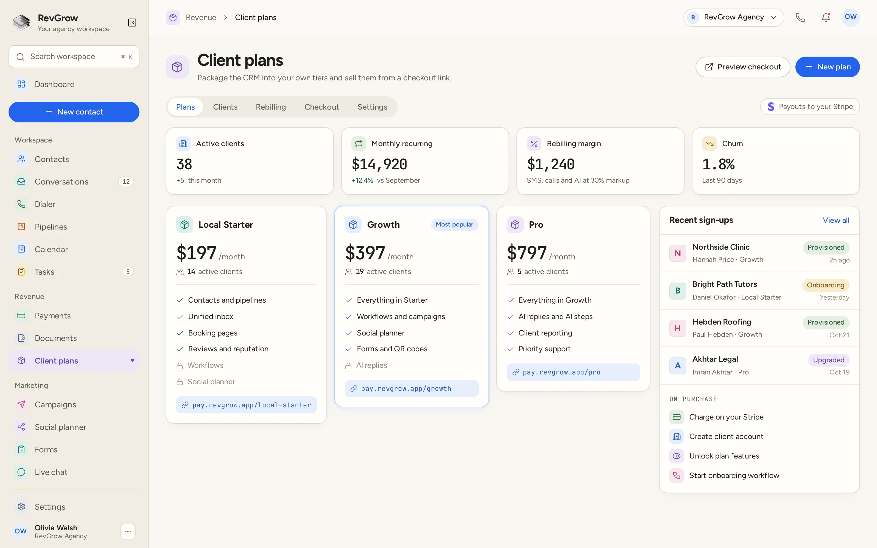The image size is (877, 548).
Task: Open the Dialer sidebar item
Action: pyautogui.click(x=74, y=204)
